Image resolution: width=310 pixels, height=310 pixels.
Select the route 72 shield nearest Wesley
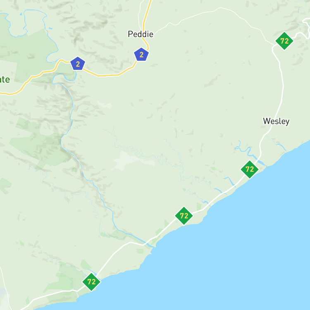pos(250,169)
